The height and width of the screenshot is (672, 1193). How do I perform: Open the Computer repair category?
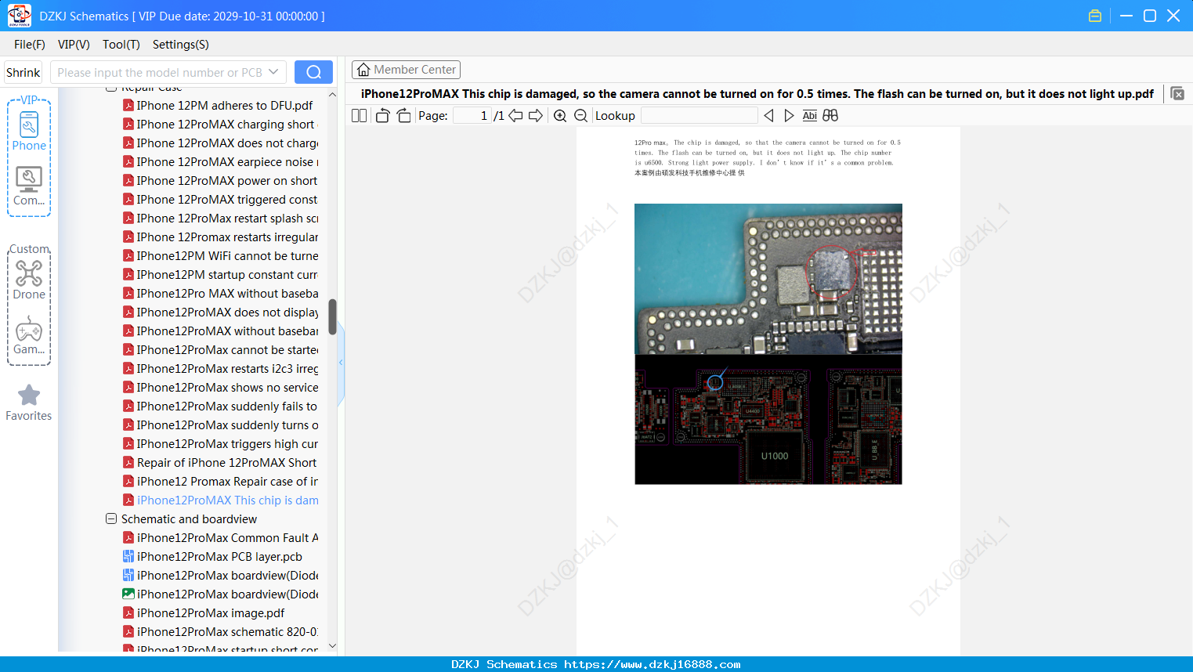29,186
